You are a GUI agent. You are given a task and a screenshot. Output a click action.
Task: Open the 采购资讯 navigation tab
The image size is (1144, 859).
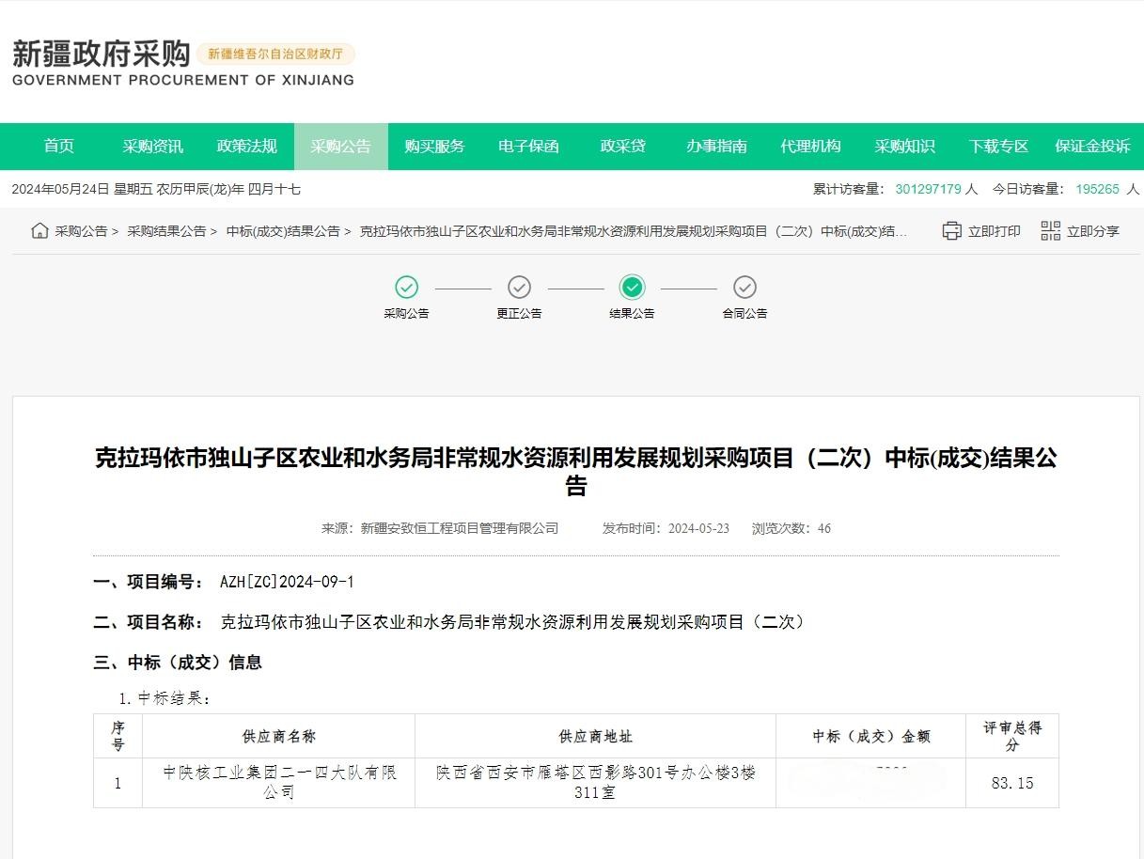(152, 147)
